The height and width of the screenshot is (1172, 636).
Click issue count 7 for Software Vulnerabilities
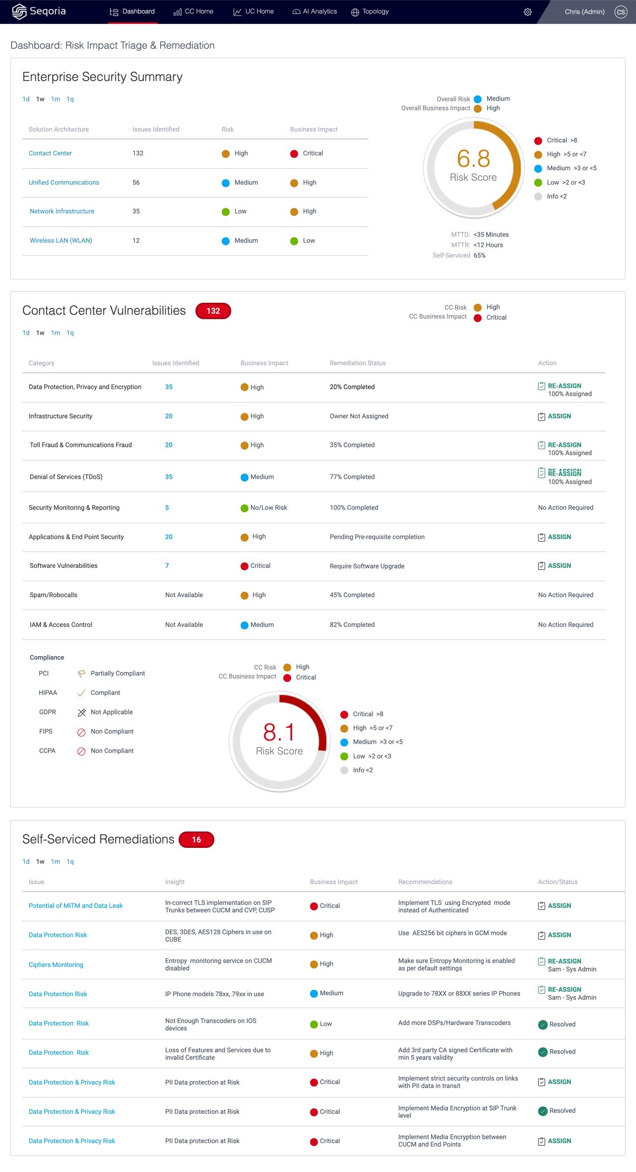click(x=167, y=566)
